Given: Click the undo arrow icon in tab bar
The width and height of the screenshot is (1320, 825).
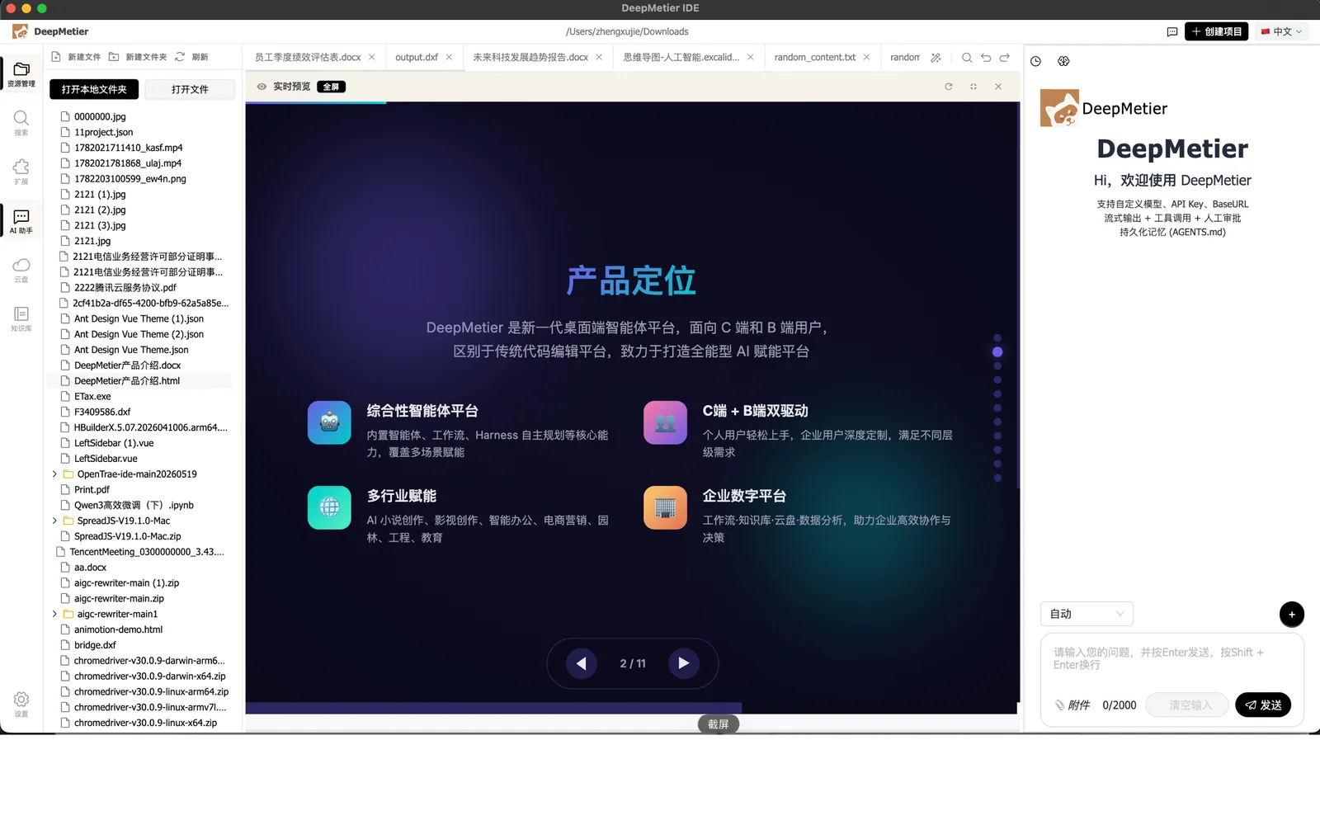Looking at the screenshot, I should click(x=986, y=58).
